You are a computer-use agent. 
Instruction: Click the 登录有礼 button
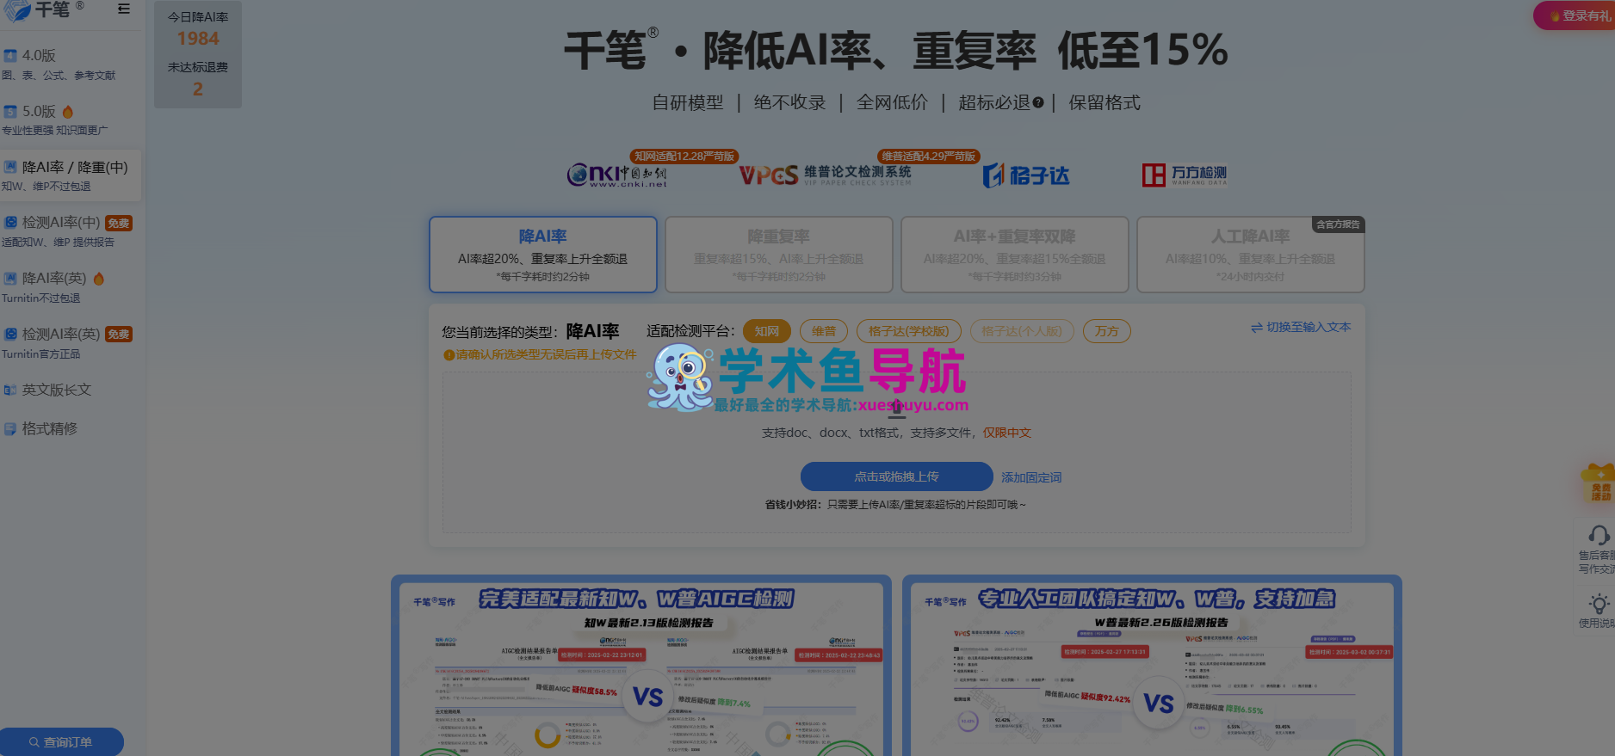pyautogui.click(x=1575, y=16)
